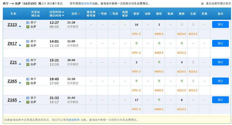This screenshot has height=125, width=232.
Task: Click Z165 hard seat count 8
Action: coord(182,100)
